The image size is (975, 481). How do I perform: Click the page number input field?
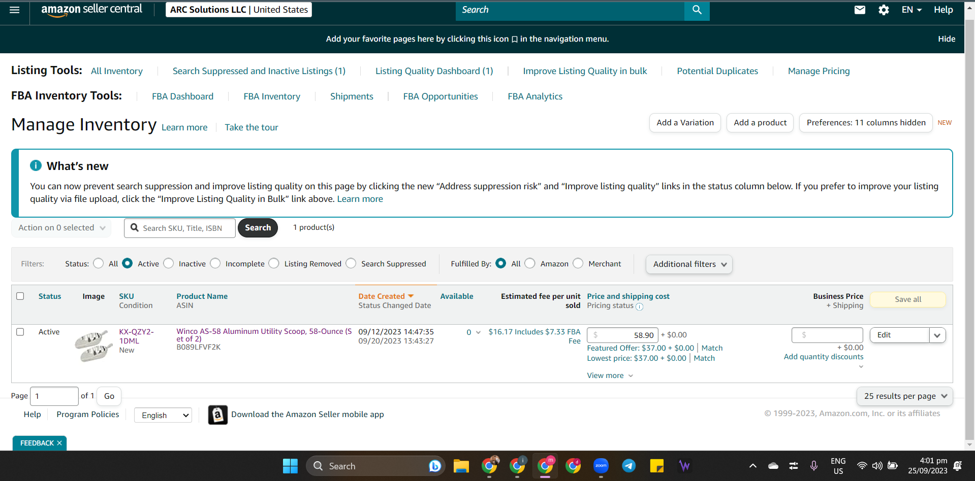coord(54,396)
